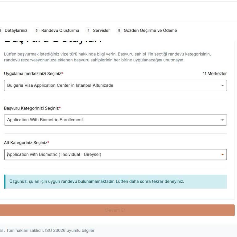Click the 'Uygulama merkezinizi Seçiniz' label

[x=33, y=73]
